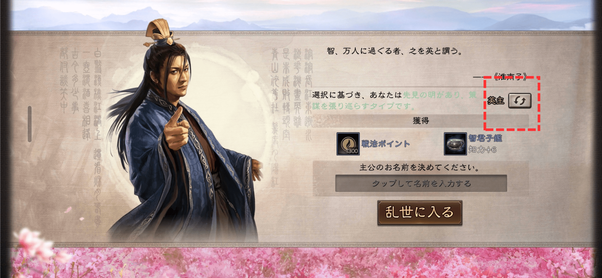Viewport: 602px width, 278px height.
Task: Tap the grey handle on left edge
Action: [30, 124]
